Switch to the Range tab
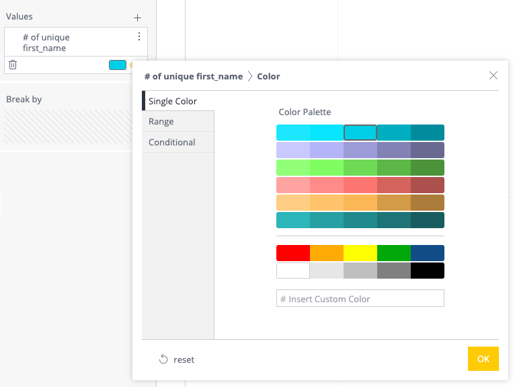This screenshot has height=387, width=515. point(161,122)
